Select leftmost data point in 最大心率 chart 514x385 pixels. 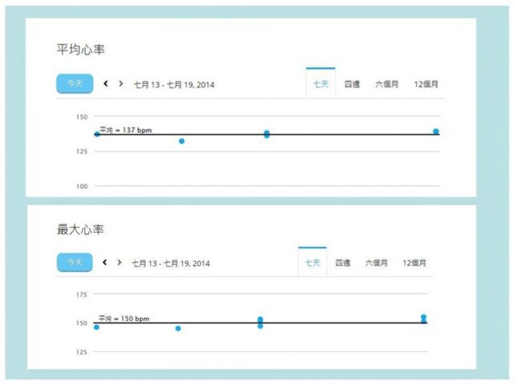point(97,327)
